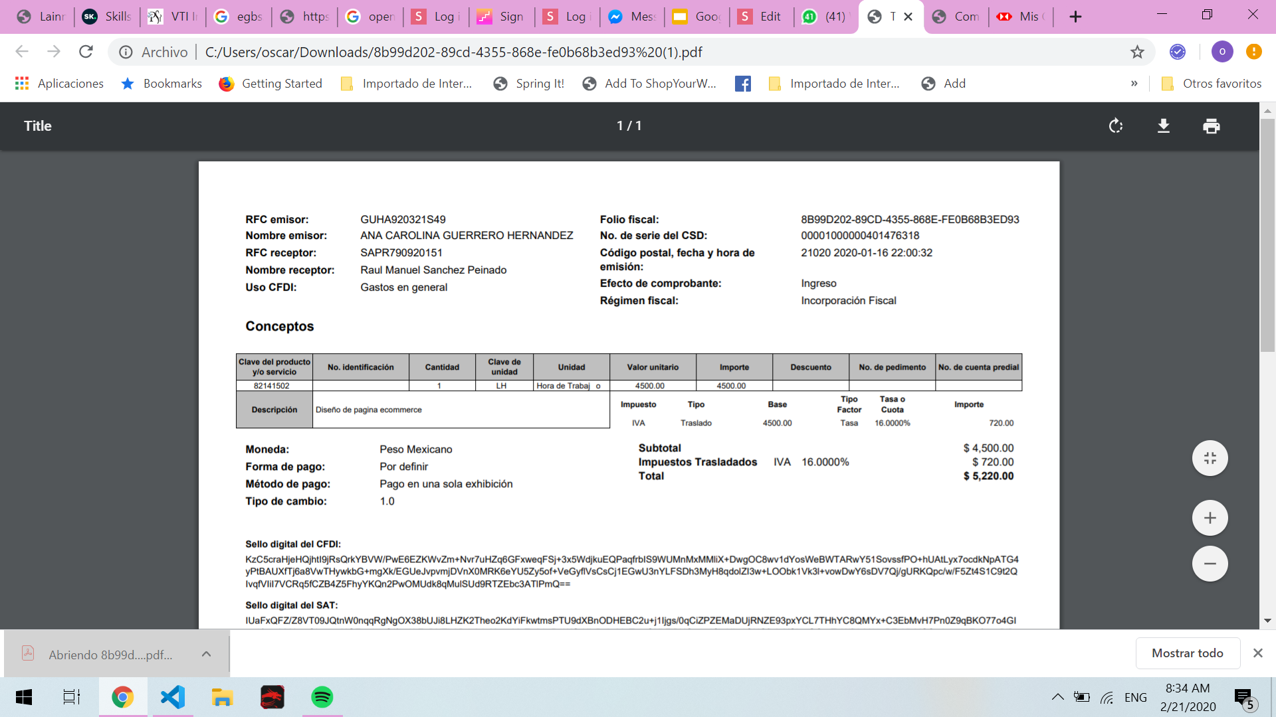Expand download item options chevron

tap(206, 654)
